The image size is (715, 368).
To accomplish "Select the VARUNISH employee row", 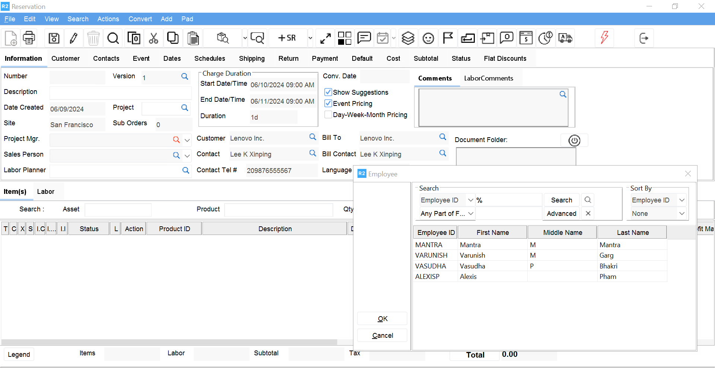I will click(431, 255).
